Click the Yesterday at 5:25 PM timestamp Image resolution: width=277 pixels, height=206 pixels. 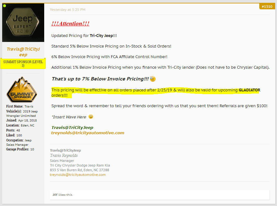click(68, 10)
